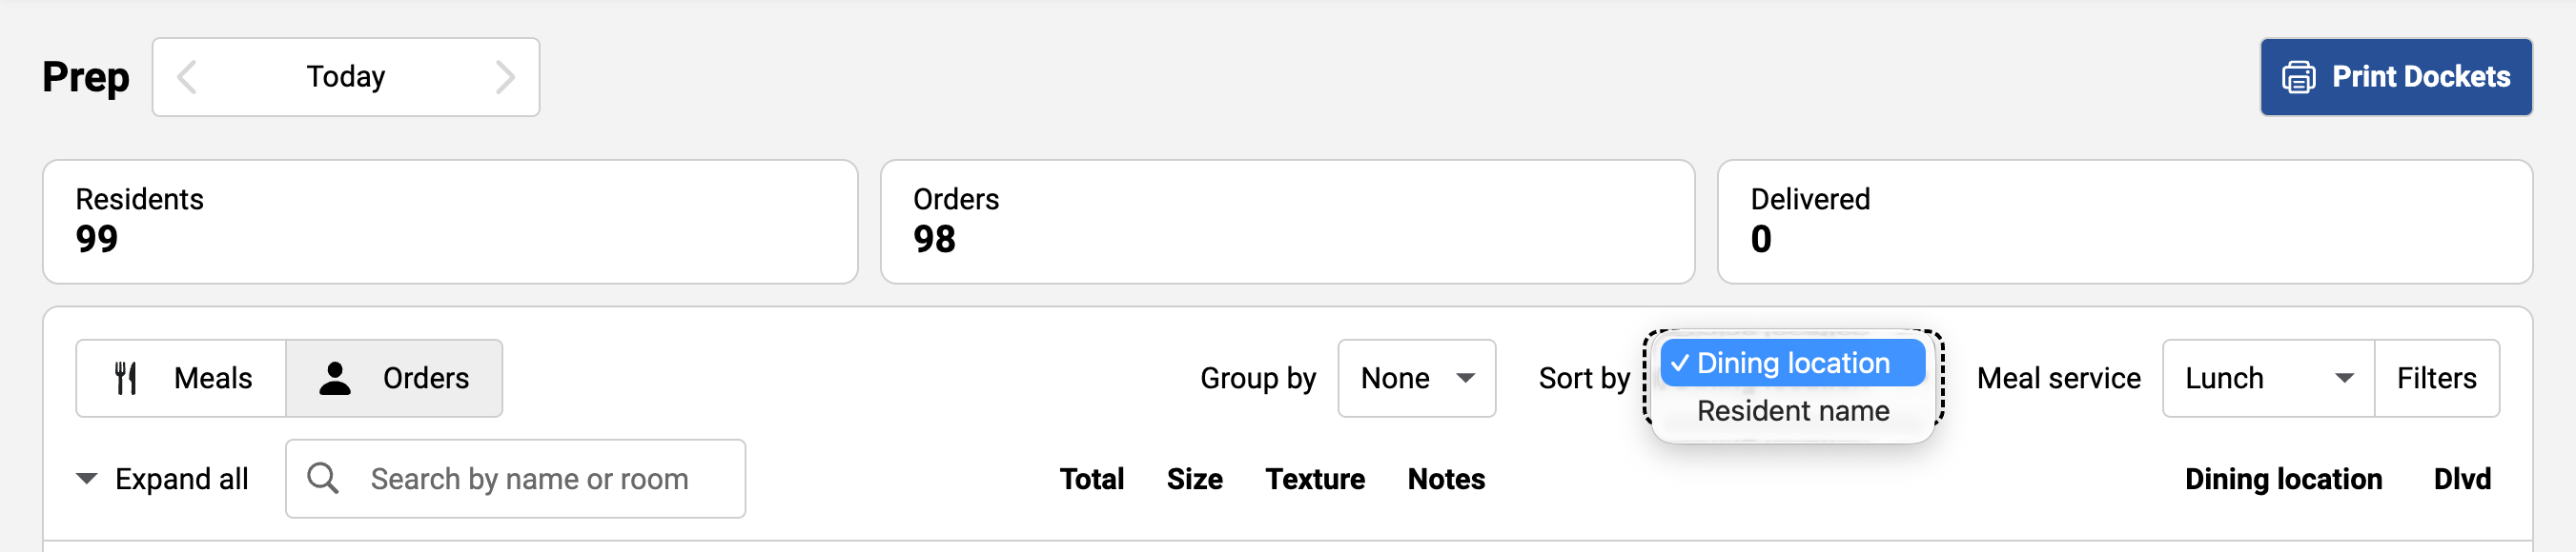
Task: Click the Total column header
Action: pos(1091,479)
